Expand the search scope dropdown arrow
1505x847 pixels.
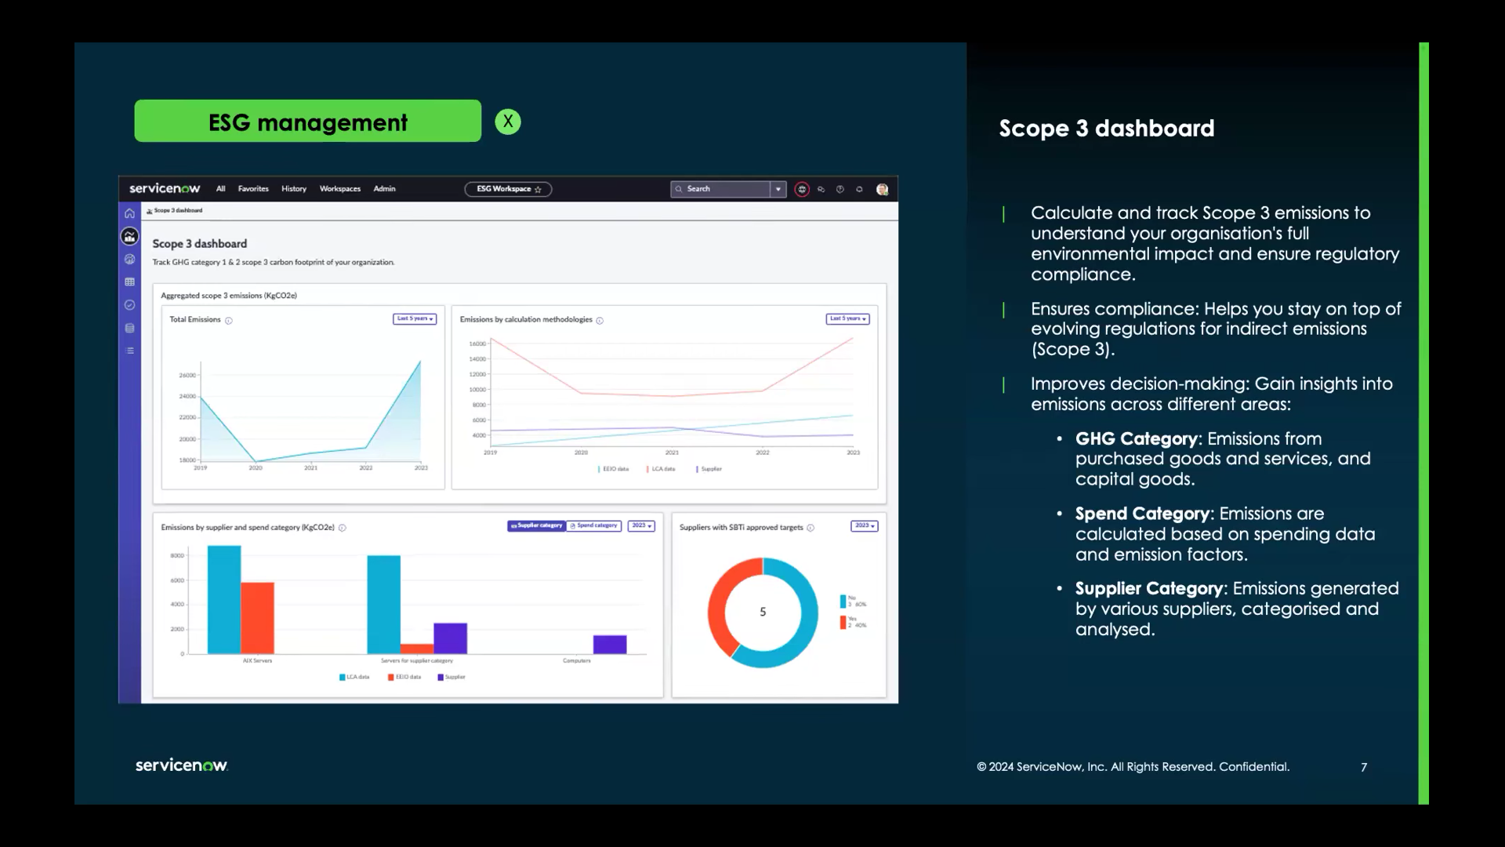(x=778, y=189)
